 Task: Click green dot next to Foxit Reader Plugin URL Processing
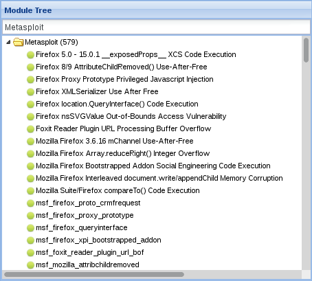pyautogui.click(x=30, y=129)
